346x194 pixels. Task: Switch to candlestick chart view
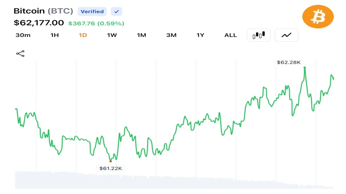click(x=259, y=35)
